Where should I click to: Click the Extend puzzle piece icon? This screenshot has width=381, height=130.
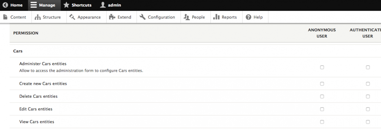pos(112,17)
